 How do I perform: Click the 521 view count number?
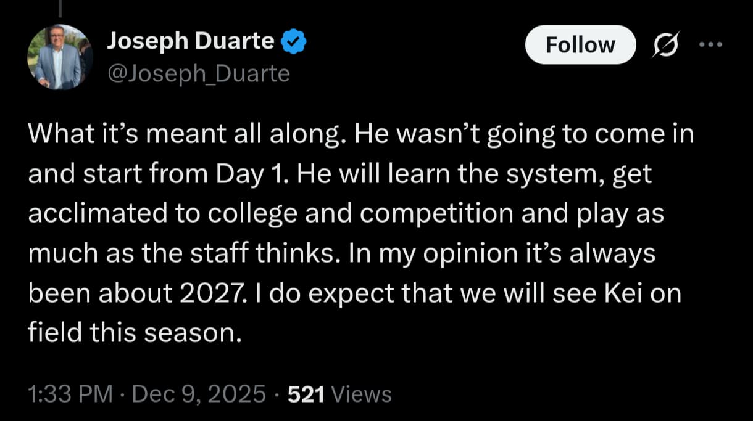[306, 394]
